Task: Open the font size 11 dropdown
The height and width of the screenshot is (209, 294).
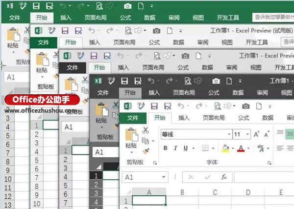Action: click(x=247, y=134)
